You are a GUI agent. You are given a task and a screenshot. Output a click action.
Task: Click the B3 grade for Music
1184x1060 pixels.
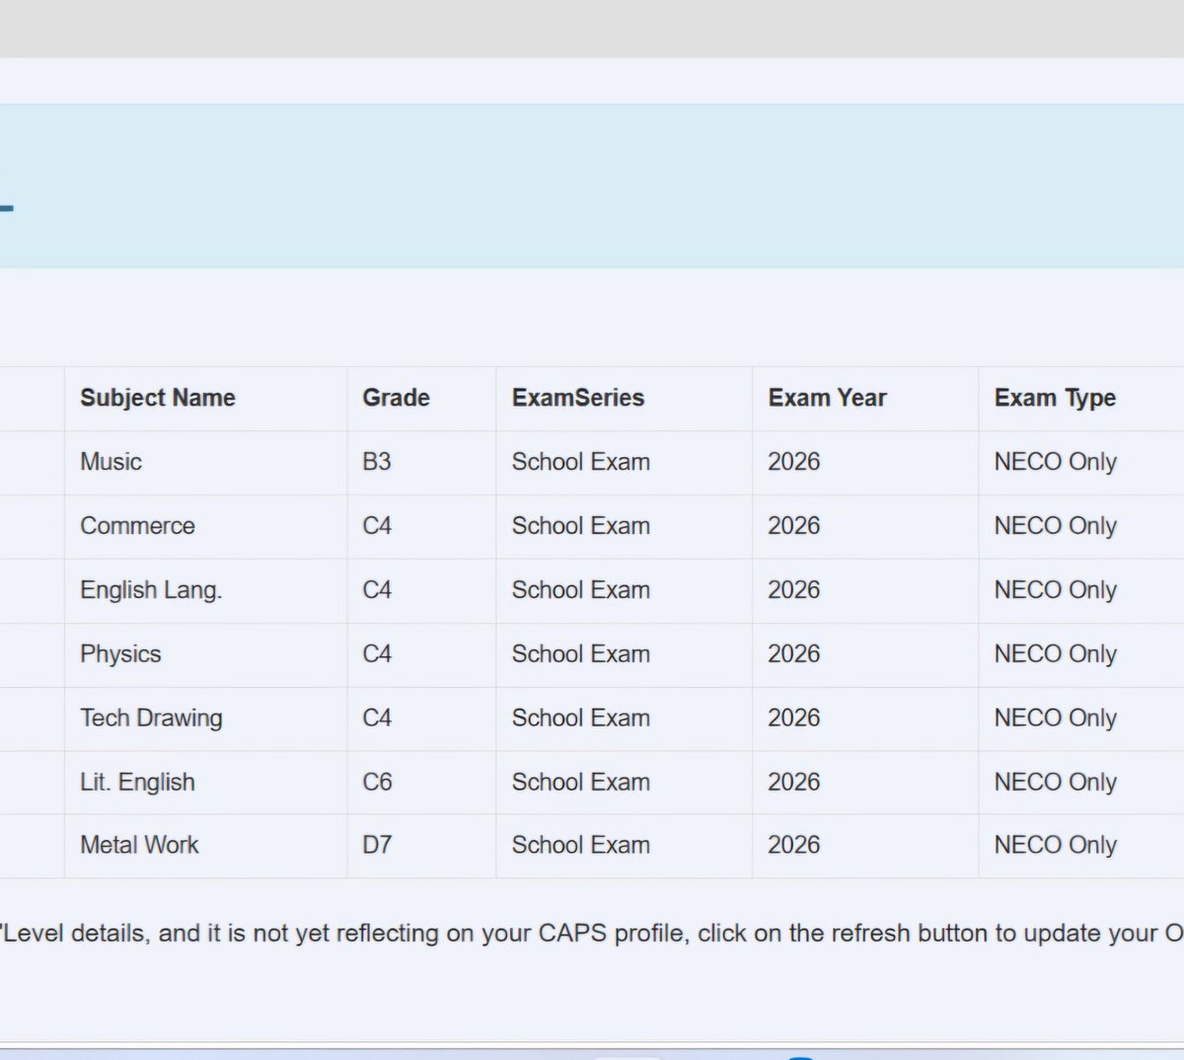coord(377,462)
